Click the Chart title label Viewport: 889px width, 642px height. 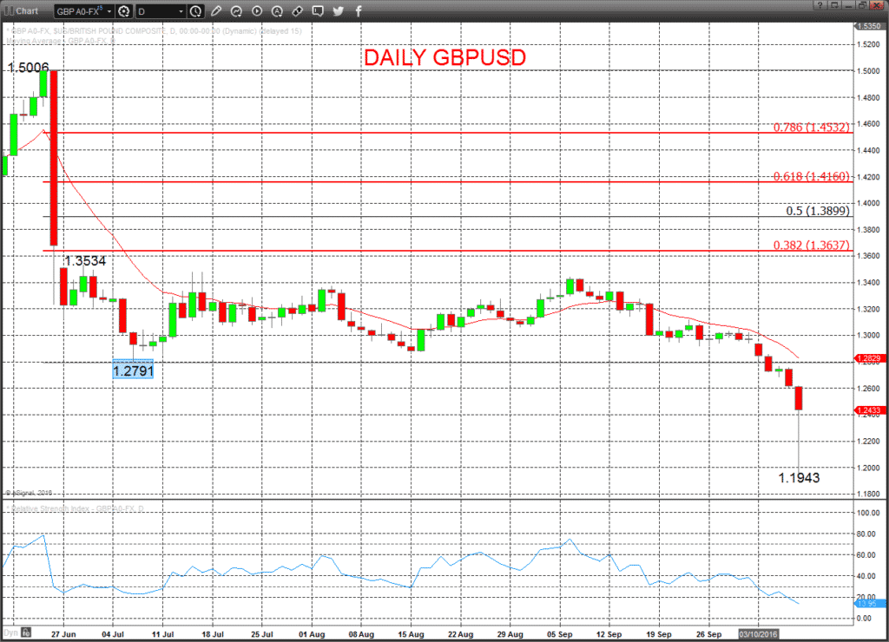pos(27,10)
